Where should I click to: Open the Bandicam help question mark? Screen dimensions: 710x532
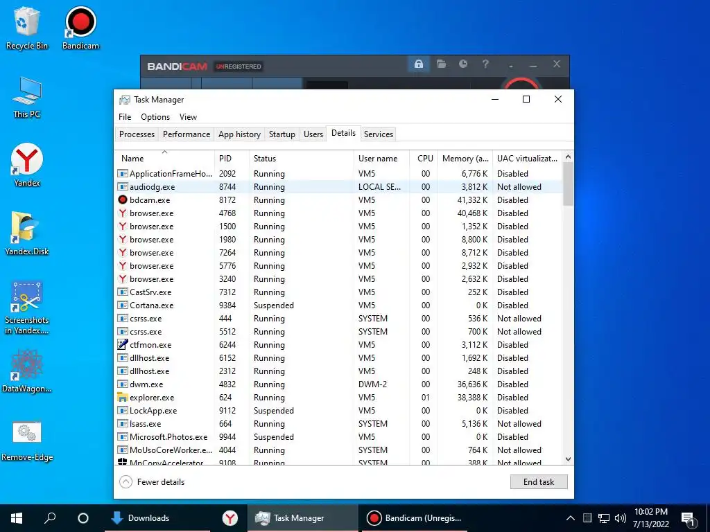tap(485, 64)
